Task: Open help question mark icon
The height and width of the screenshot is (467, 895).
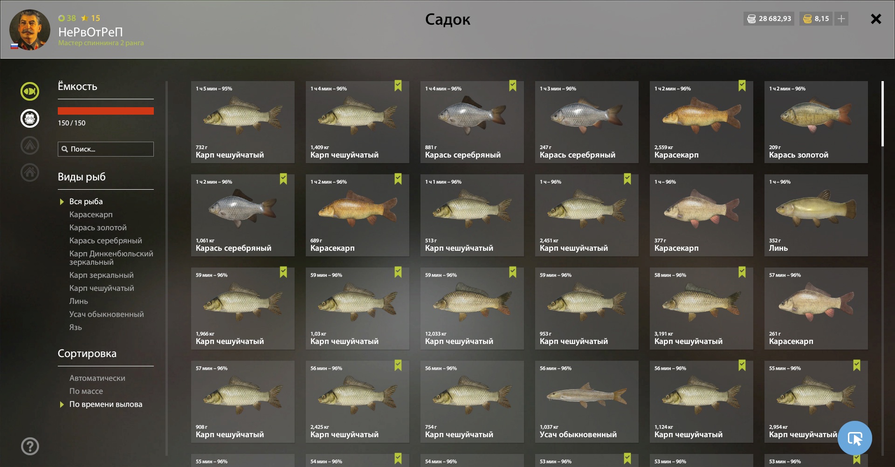Action: click(x=30, y=446)
